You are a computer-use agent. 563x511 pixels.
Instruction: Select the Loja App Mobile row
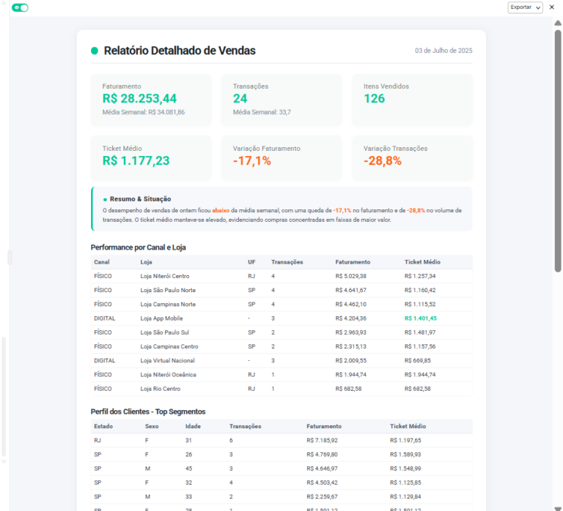(x=281, y=318)
